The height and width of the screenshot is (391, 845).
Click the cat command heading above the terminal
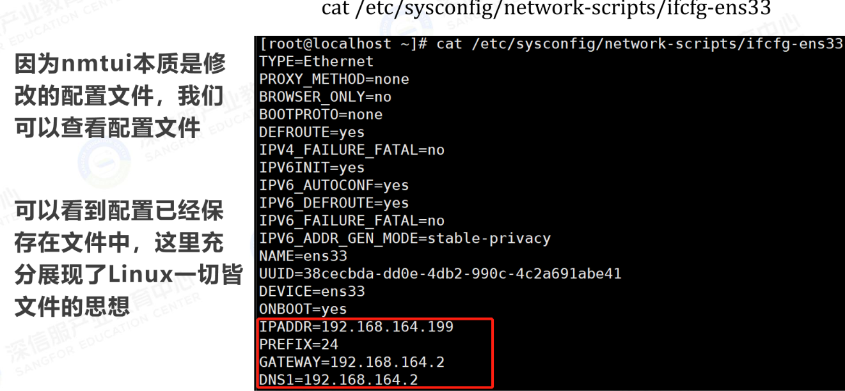point(546,9)
